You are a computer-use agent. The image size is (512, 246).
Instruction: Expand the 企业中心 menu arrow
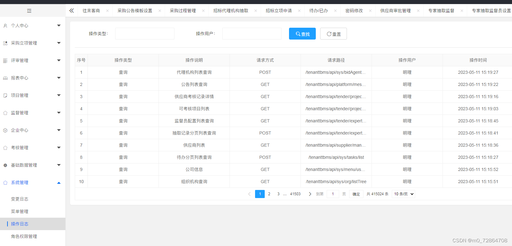click(59, 130)
